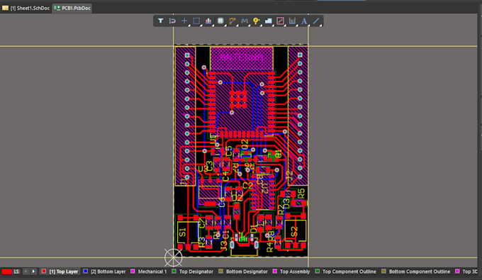482x280 pixels.
Task: Click the magenta Top Assembly color swatch
Action: (x=274, y=271)
